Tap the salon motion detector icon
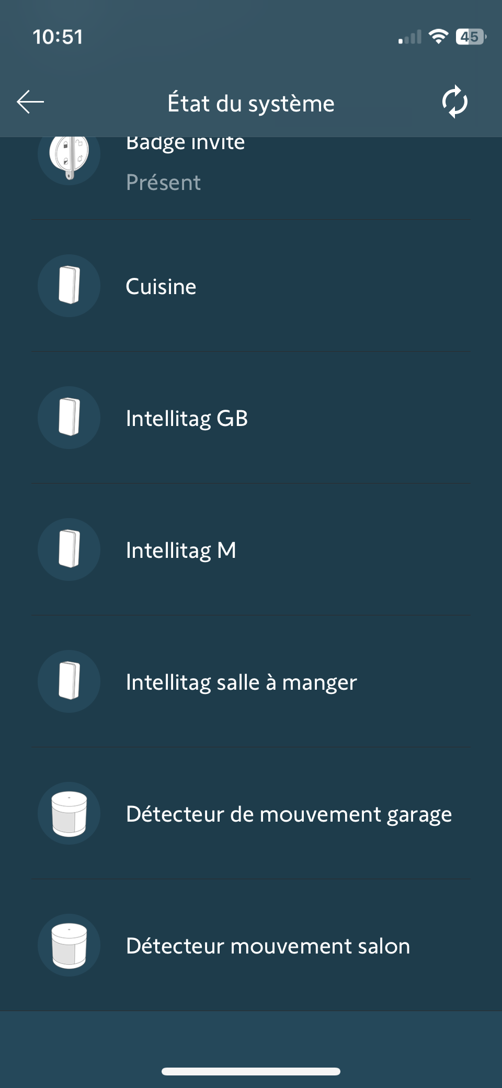Screen dimensions: 502x1088 (69, 945)
